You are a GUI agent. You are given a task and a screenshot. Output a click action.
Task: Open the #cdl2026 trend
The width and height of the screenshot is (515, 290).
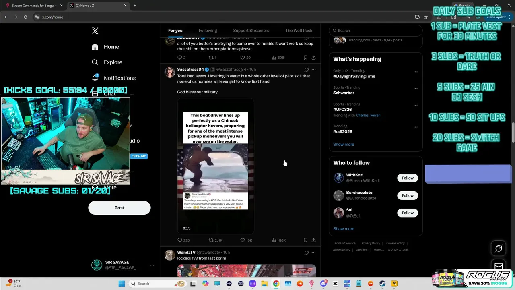click(x=342, y=131)
